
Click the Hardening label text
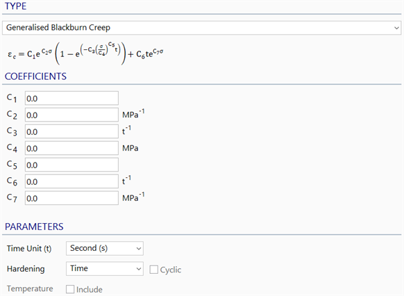tap(26, 269)
